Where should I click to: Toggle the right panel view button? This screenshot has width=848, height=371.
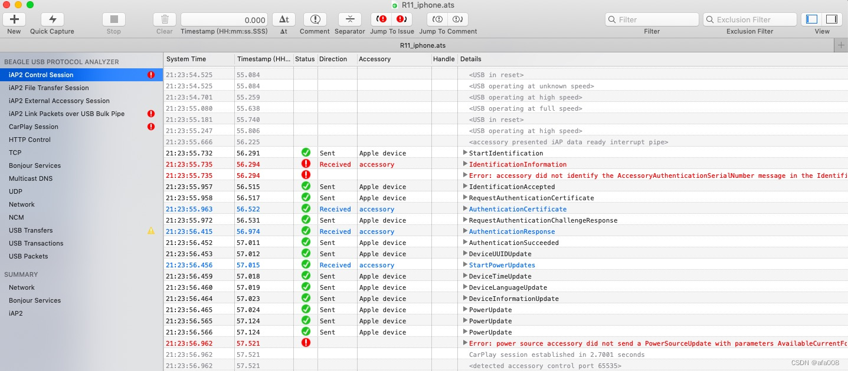[833, 19]
